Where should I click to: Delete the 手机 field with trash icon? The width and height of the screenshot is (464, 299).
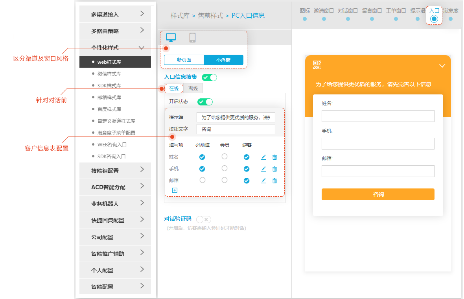pos(274,169)
